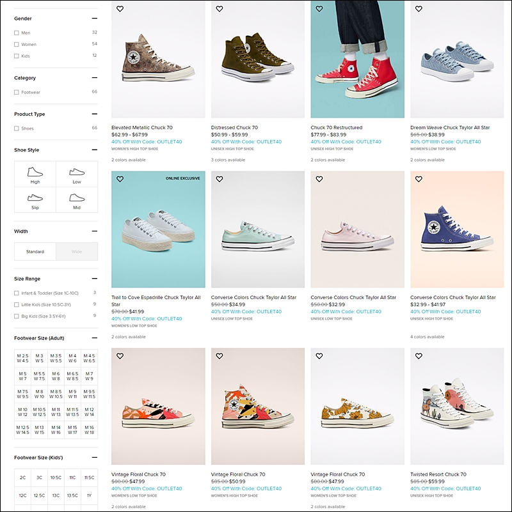Toggle Big Kids size range checkbox
This screenshot has width=512, height=512.
tap(17, 316)
